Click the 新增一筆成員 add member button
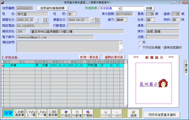 (x=89, y=57)
